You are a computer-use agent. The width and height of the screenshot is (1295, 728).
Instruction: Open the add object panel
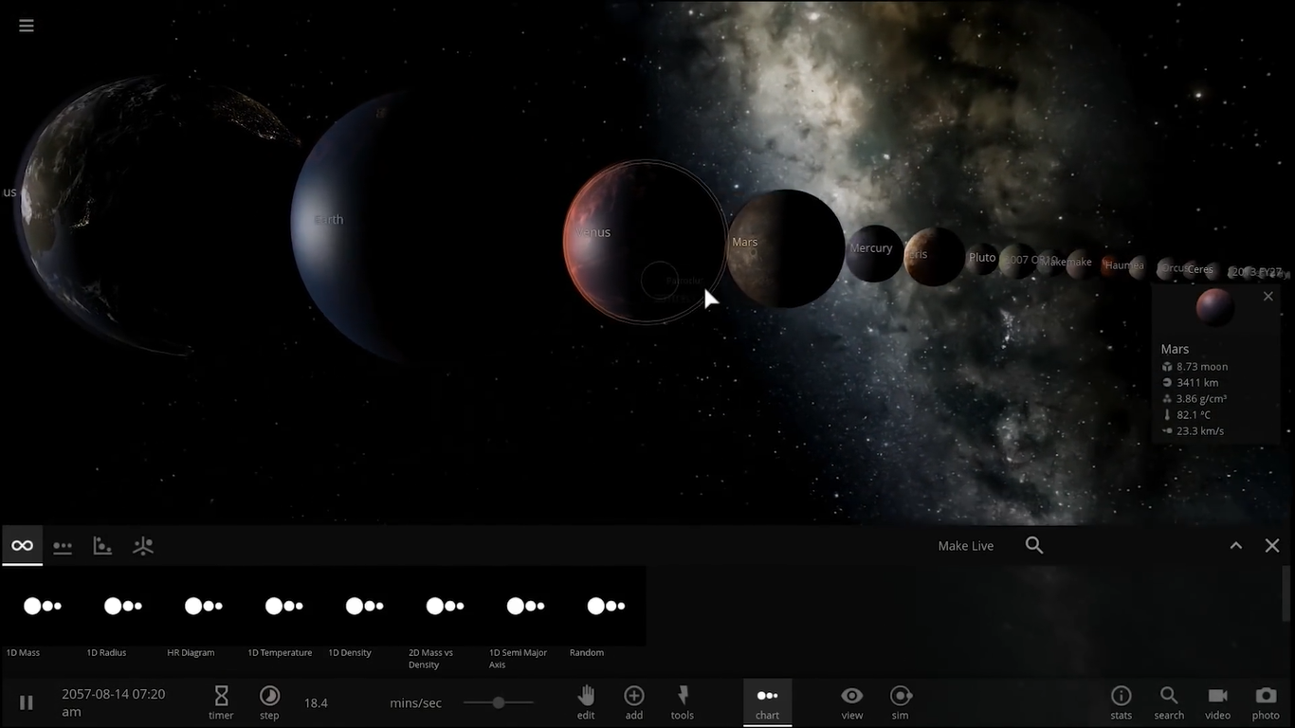click(634, 701)
